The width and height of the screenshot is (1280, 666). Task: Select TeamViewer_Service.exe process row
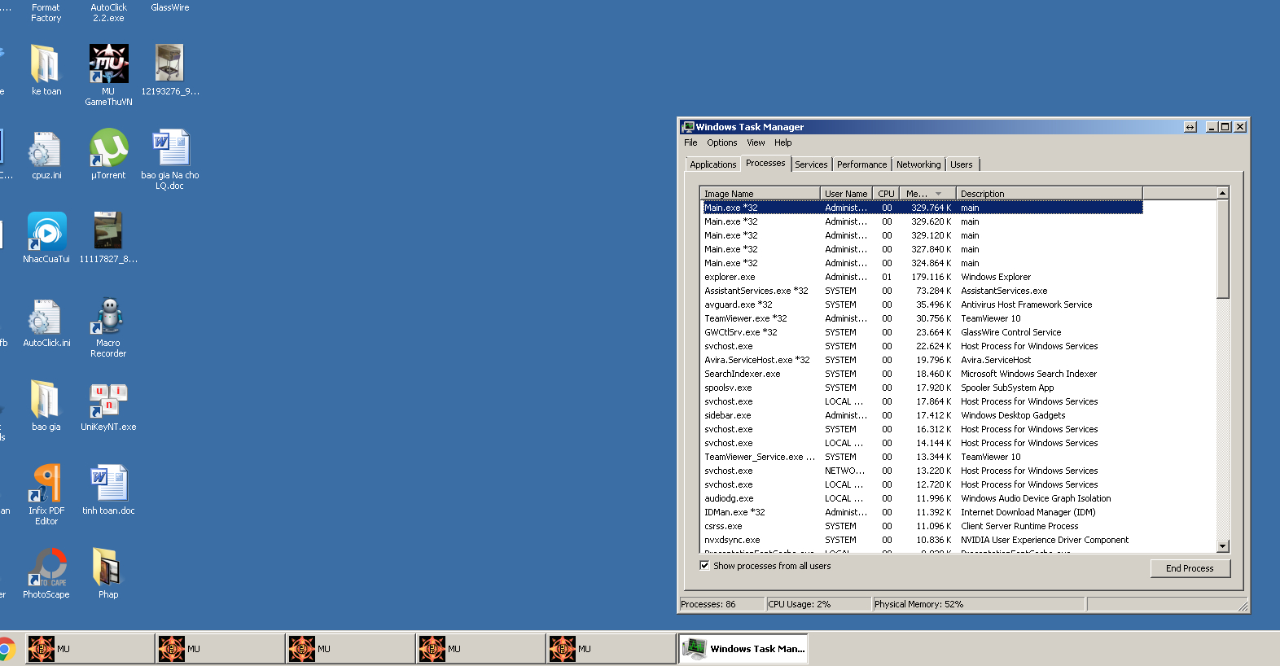[923, 457]
